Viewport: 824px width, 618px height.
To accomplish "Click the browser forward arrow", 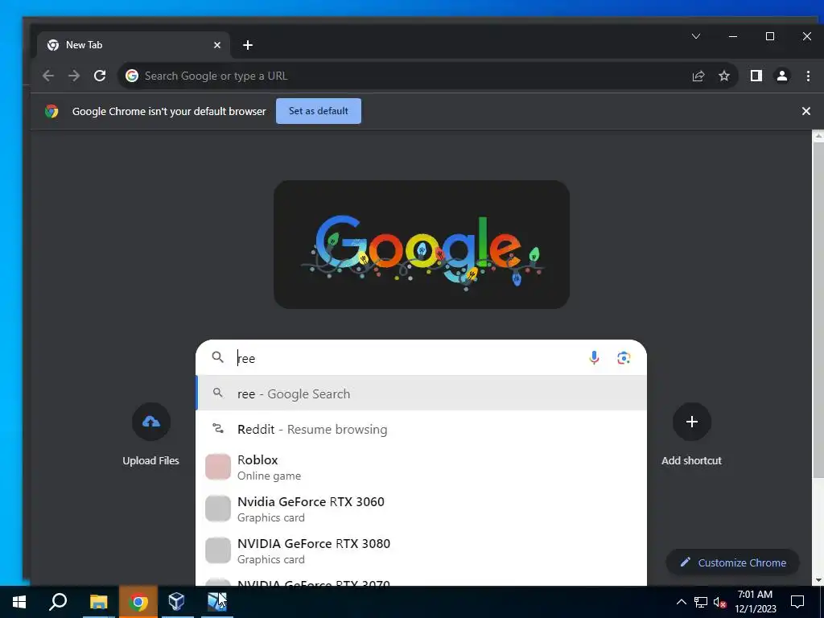I will pos(74,76).
